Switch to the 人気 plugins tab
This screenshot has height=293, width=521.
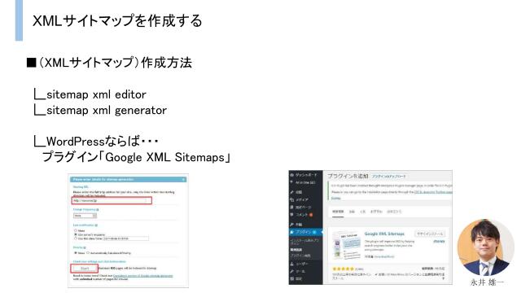[x=363, y=212]
